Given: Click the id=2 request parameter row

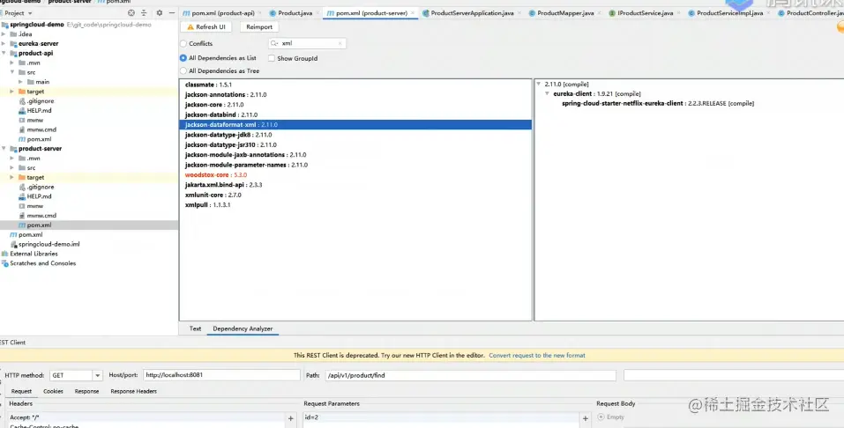Looking at the screenshot, I should [440, 417].
